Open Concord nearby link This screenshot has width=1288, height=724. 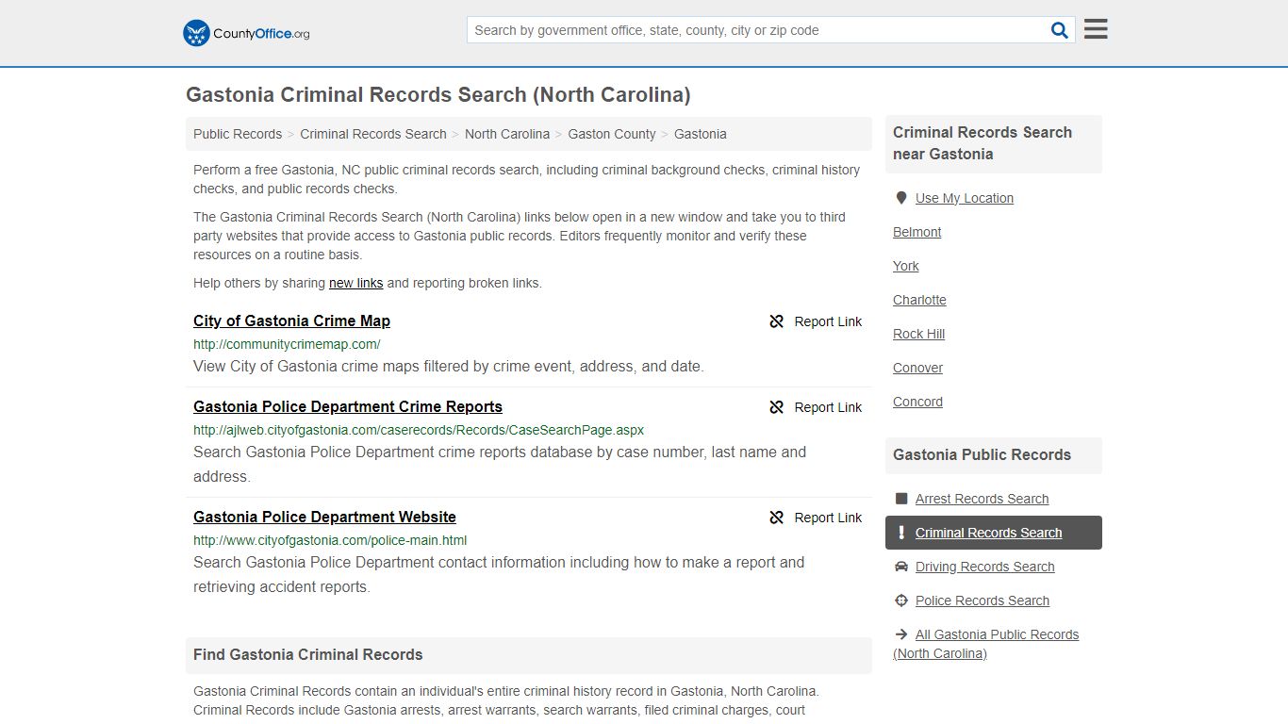pyautogui.click(x=918, y=402)
